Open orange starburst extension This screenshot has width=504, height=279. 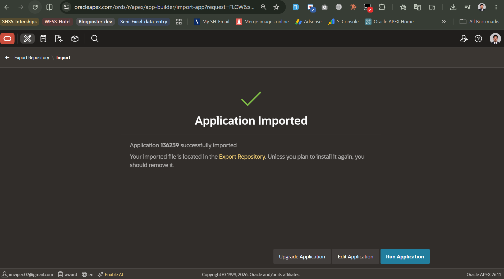(353, 7)
